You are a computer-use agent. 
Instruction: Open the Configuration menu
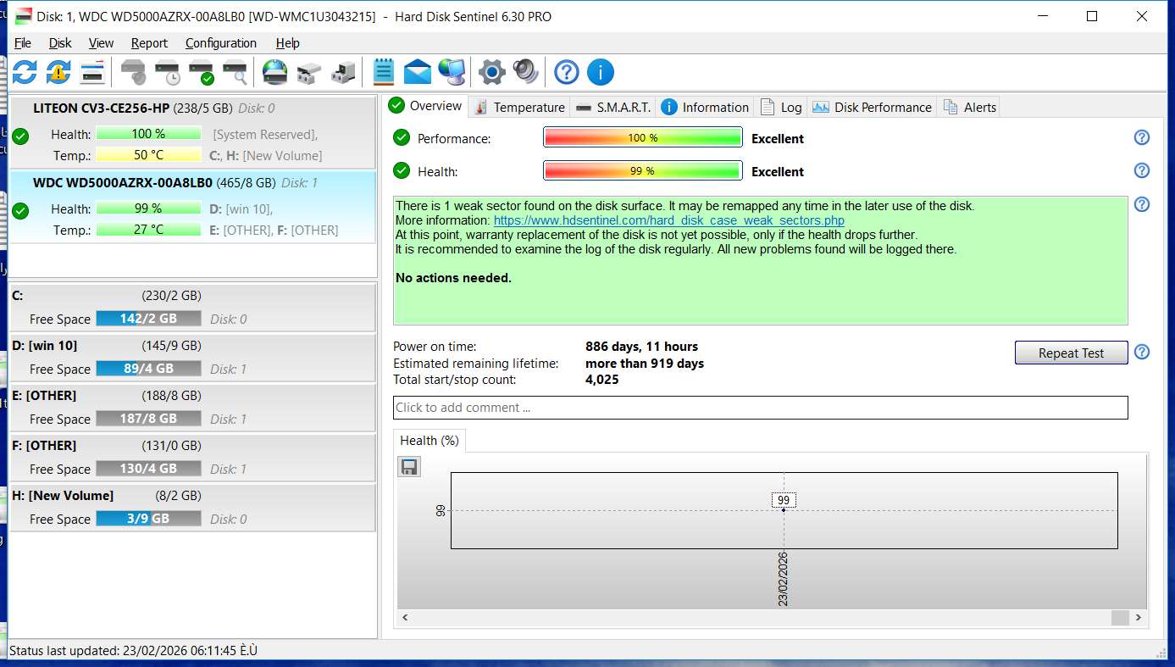tap(220, 43)
